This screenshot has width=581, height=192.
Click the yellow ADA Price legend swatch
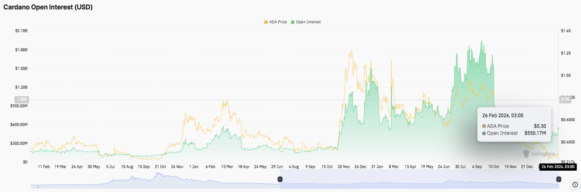pos(265,22)
